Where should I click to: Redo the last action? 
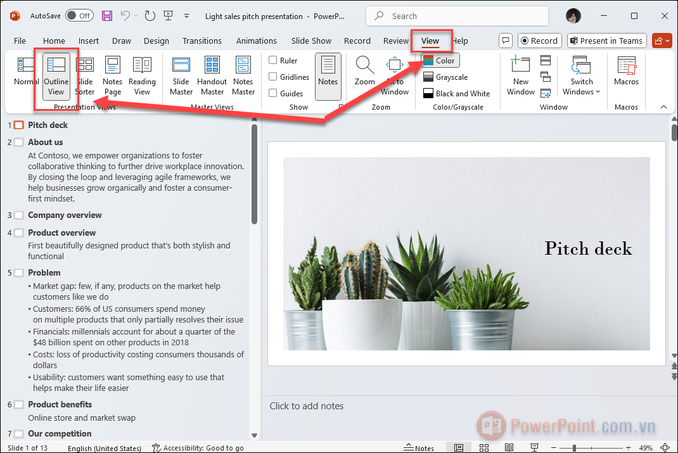click(x=150, y=16)
